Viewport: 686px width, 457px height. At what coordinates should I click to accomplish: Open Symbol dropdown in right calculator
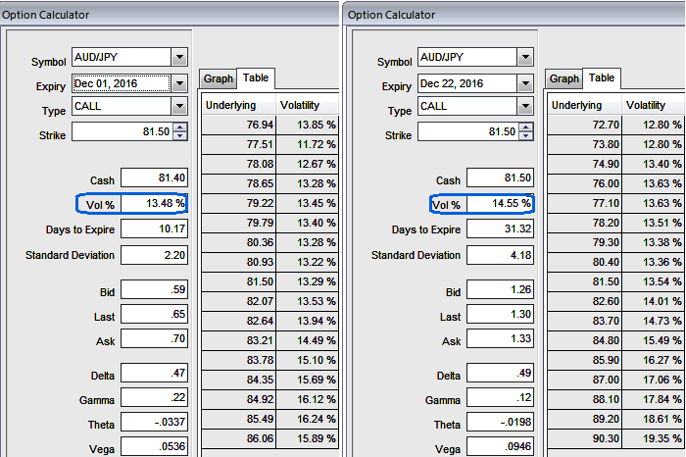point(525,57)
